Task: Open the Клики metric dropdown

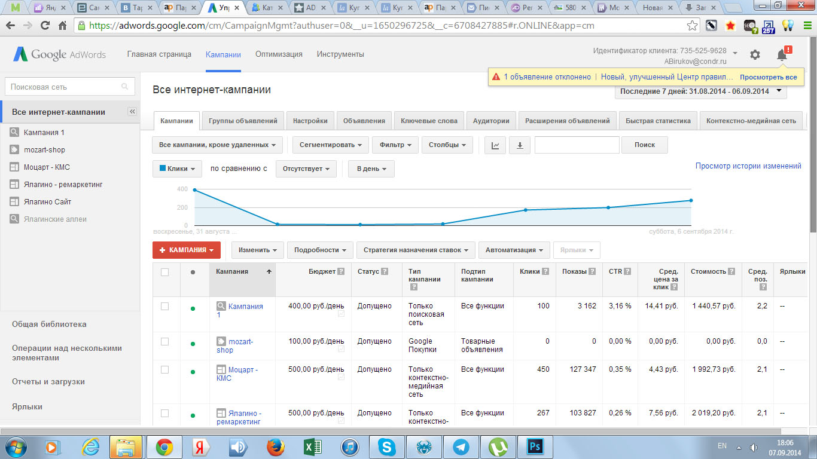Action: click(x=177, y=169)
